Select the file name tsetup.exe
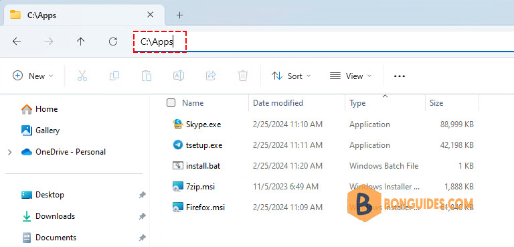This screenshot has height=247, width=514. [204, 145]
